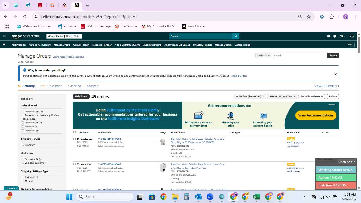This screenshot has width=361, height=203.
Task: Open Excel from the taskbar
Action: tap(256, 197)
